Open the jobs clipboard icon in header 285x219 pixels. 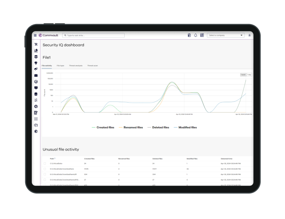click(189, 35)
